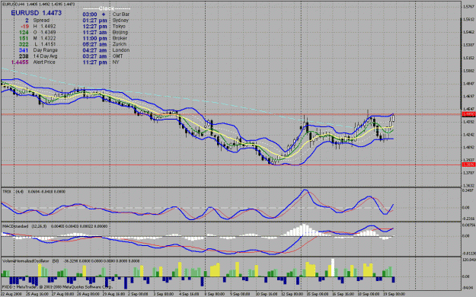Click the 19 Sep 00:00 date label
Viewport: 476px width, 297px height.
coord(394,294)
